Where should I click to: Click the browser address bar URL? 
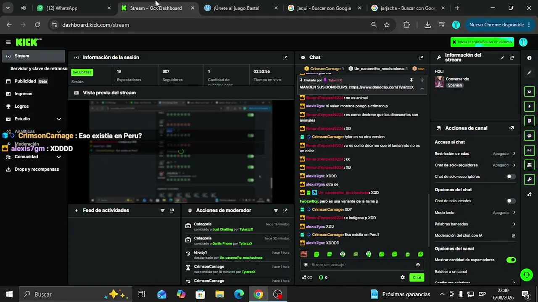click(95, 25)
